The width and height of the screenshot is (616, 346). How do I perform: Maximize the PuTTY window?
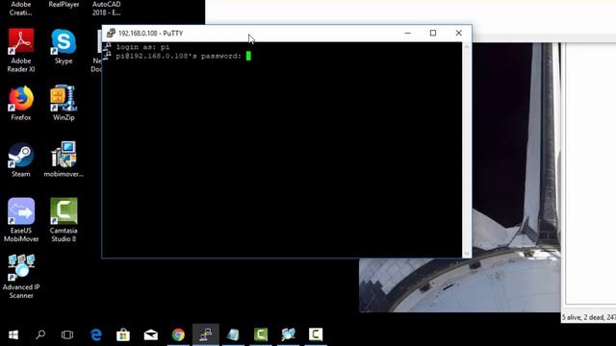tap(433, 33)
